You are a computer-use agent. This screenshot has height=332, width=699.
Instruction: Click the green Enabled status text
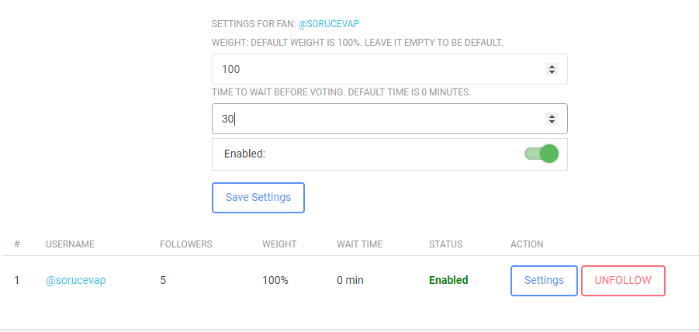448,280
